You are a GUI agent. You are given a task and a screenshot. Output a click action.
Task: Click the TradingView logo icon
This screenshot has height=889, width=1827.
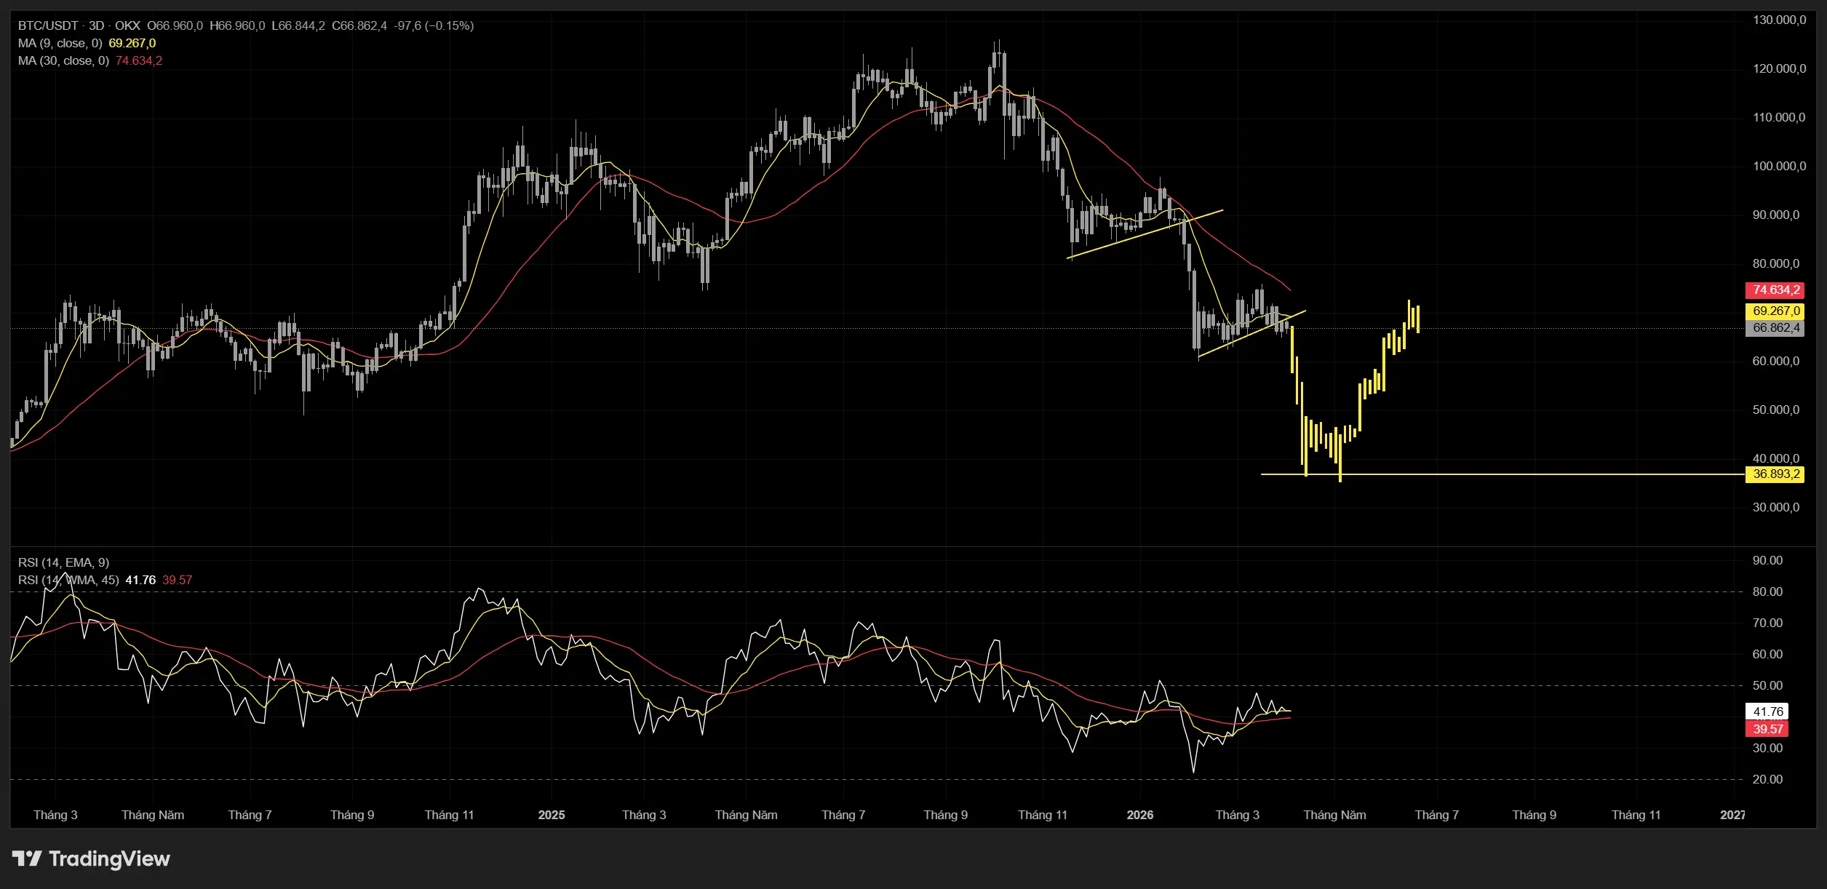[27, 858]
